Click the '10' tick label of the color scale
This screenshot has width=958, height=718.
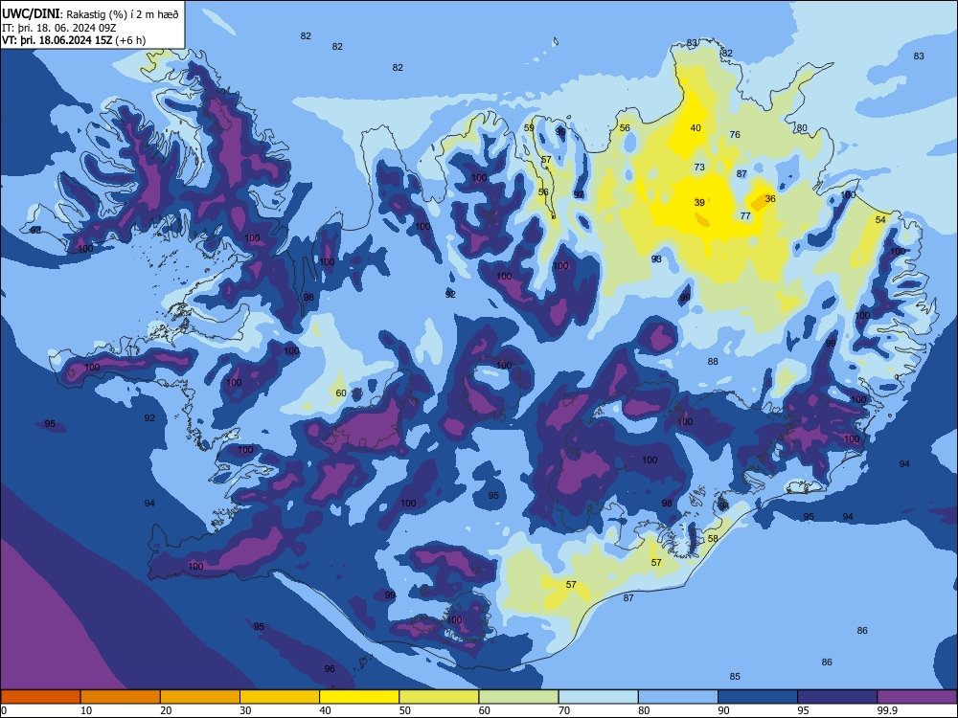click(86, 710)
